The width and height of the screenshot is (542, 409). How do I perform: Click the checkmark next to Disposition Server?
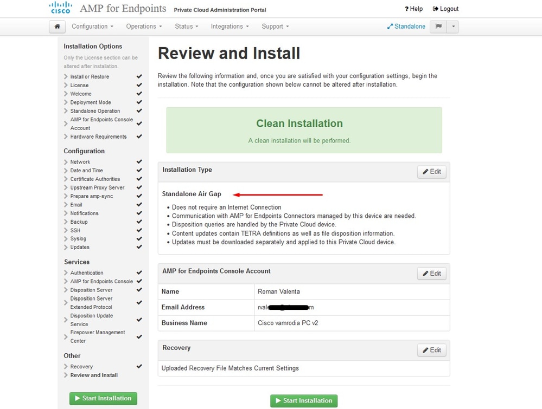tap(139, 290)
